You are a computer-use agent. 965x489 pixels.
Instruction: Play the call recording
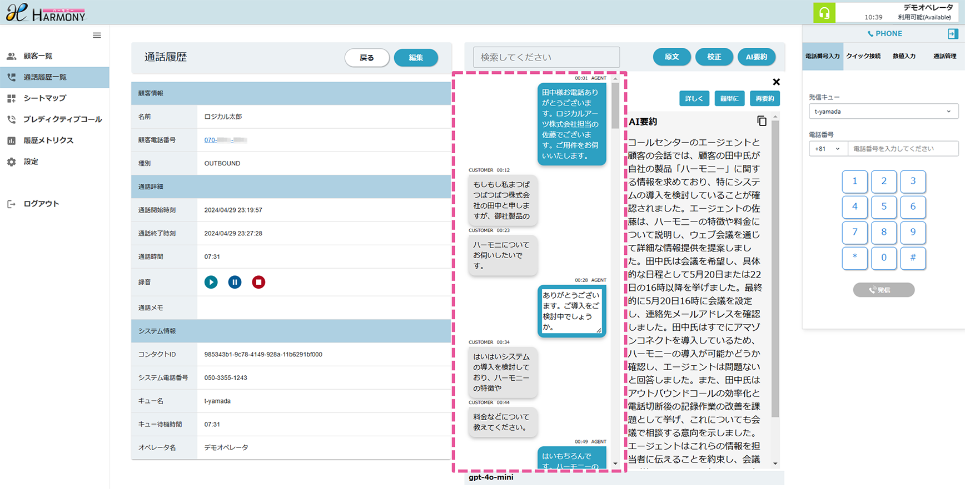(211, 282)
